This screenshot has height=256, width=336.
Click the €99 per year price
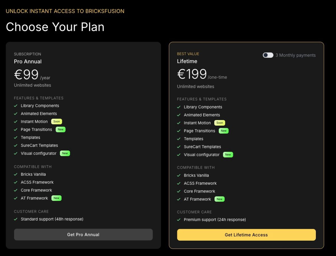point(32,75)
